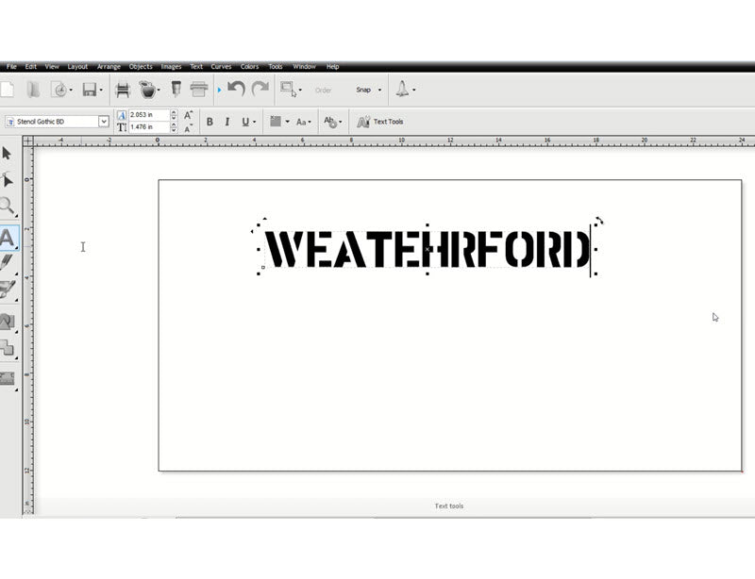Toggle Bold formatting
This screenshot has height=579, width=755.
pyautogui.click(x=210, y=122)
